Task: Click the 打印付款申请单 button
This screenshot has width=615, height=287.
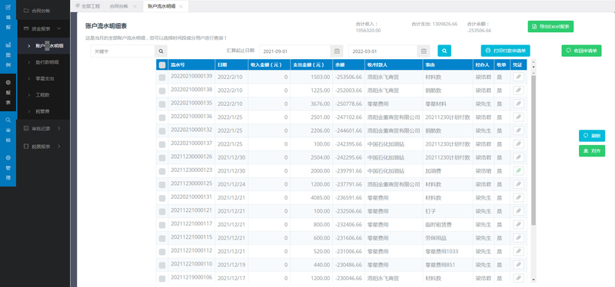Action: 506,51
